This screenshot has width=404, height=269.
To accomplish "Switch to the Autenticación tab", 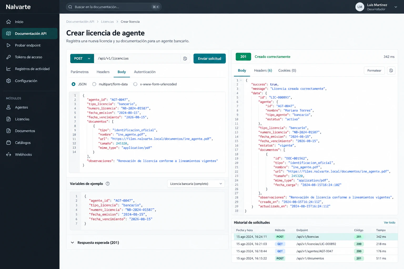I will pyautogui.click(x=145, y=72).
